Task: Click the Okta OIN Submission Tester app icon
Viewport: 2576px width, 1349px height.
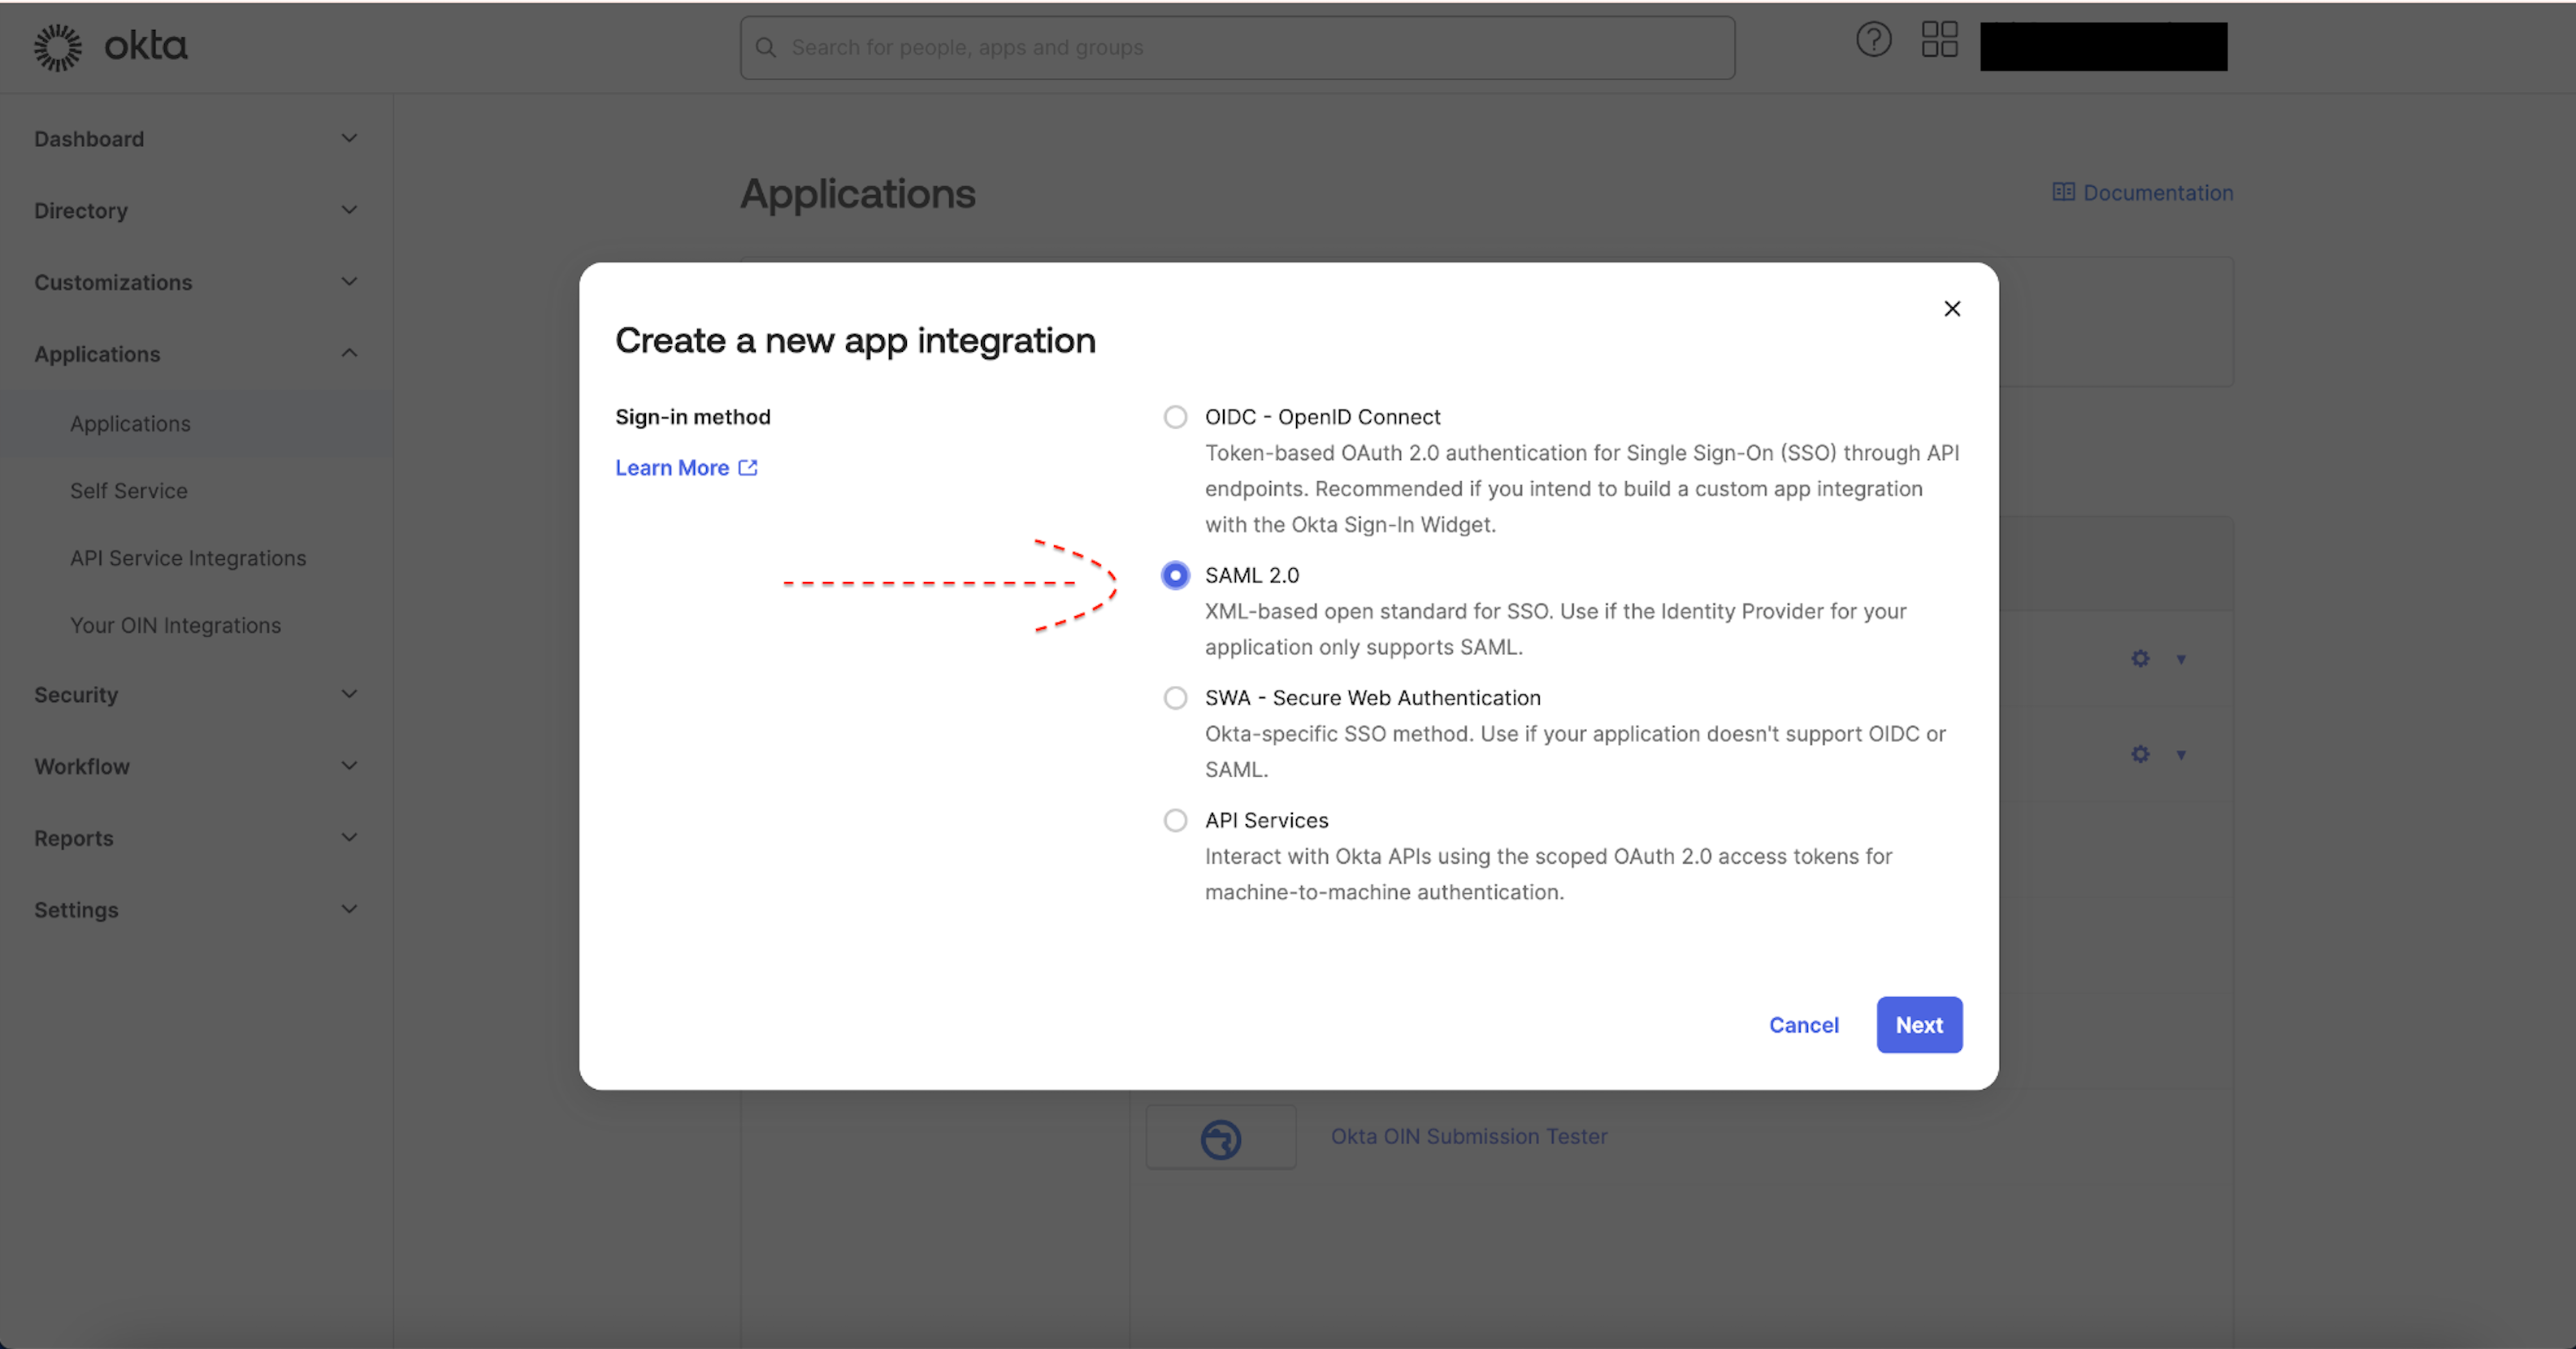Action: click(1220, 1138)
